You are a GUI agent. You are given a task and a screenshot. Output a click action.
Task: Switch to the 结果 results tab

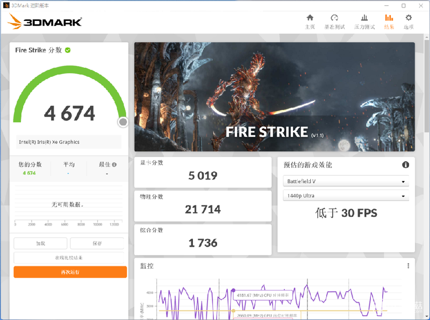(389, 22)
